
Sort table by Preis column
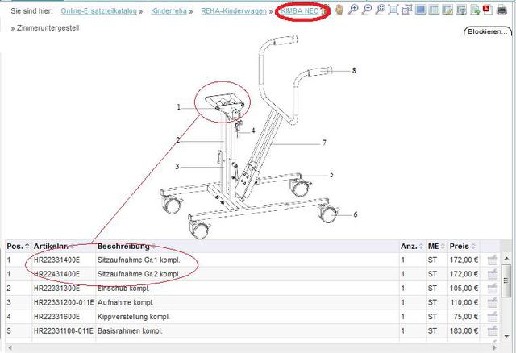462,246
